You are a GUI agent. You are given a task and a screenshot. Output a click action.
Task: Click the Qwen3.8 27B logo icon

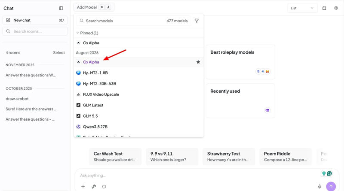[78, 127]
